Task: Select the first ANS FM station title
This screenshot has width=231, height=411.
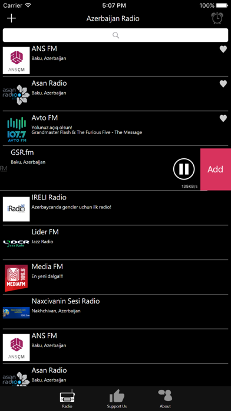Action: point(44,49)
